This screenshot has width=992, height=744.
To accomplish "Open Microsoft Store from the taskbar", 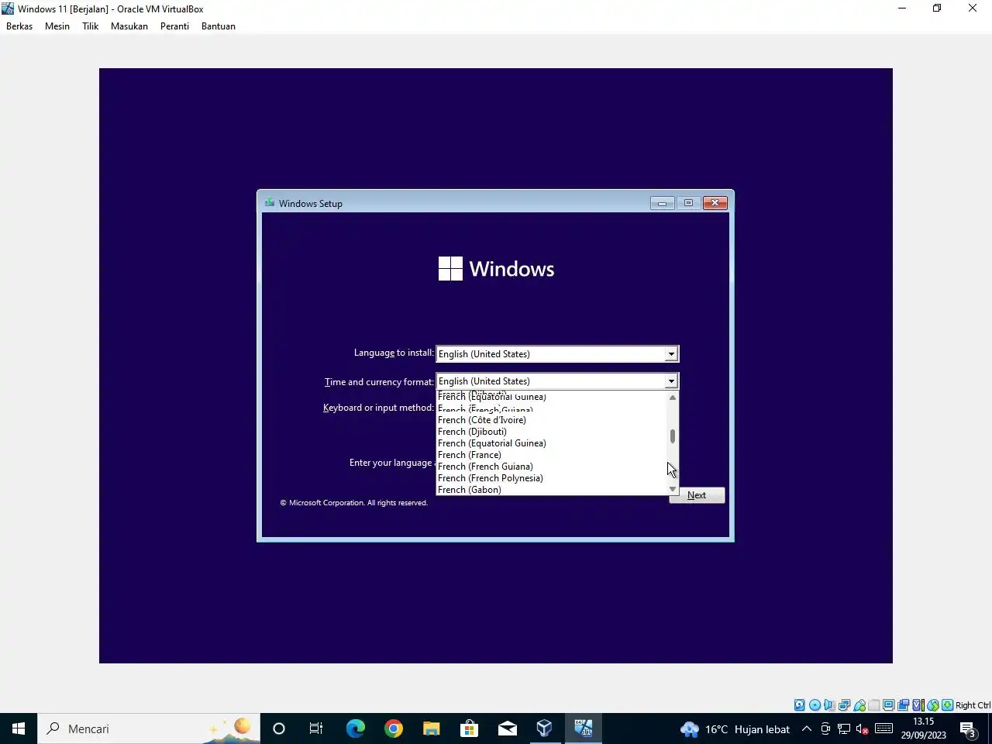I will point(469,728).
